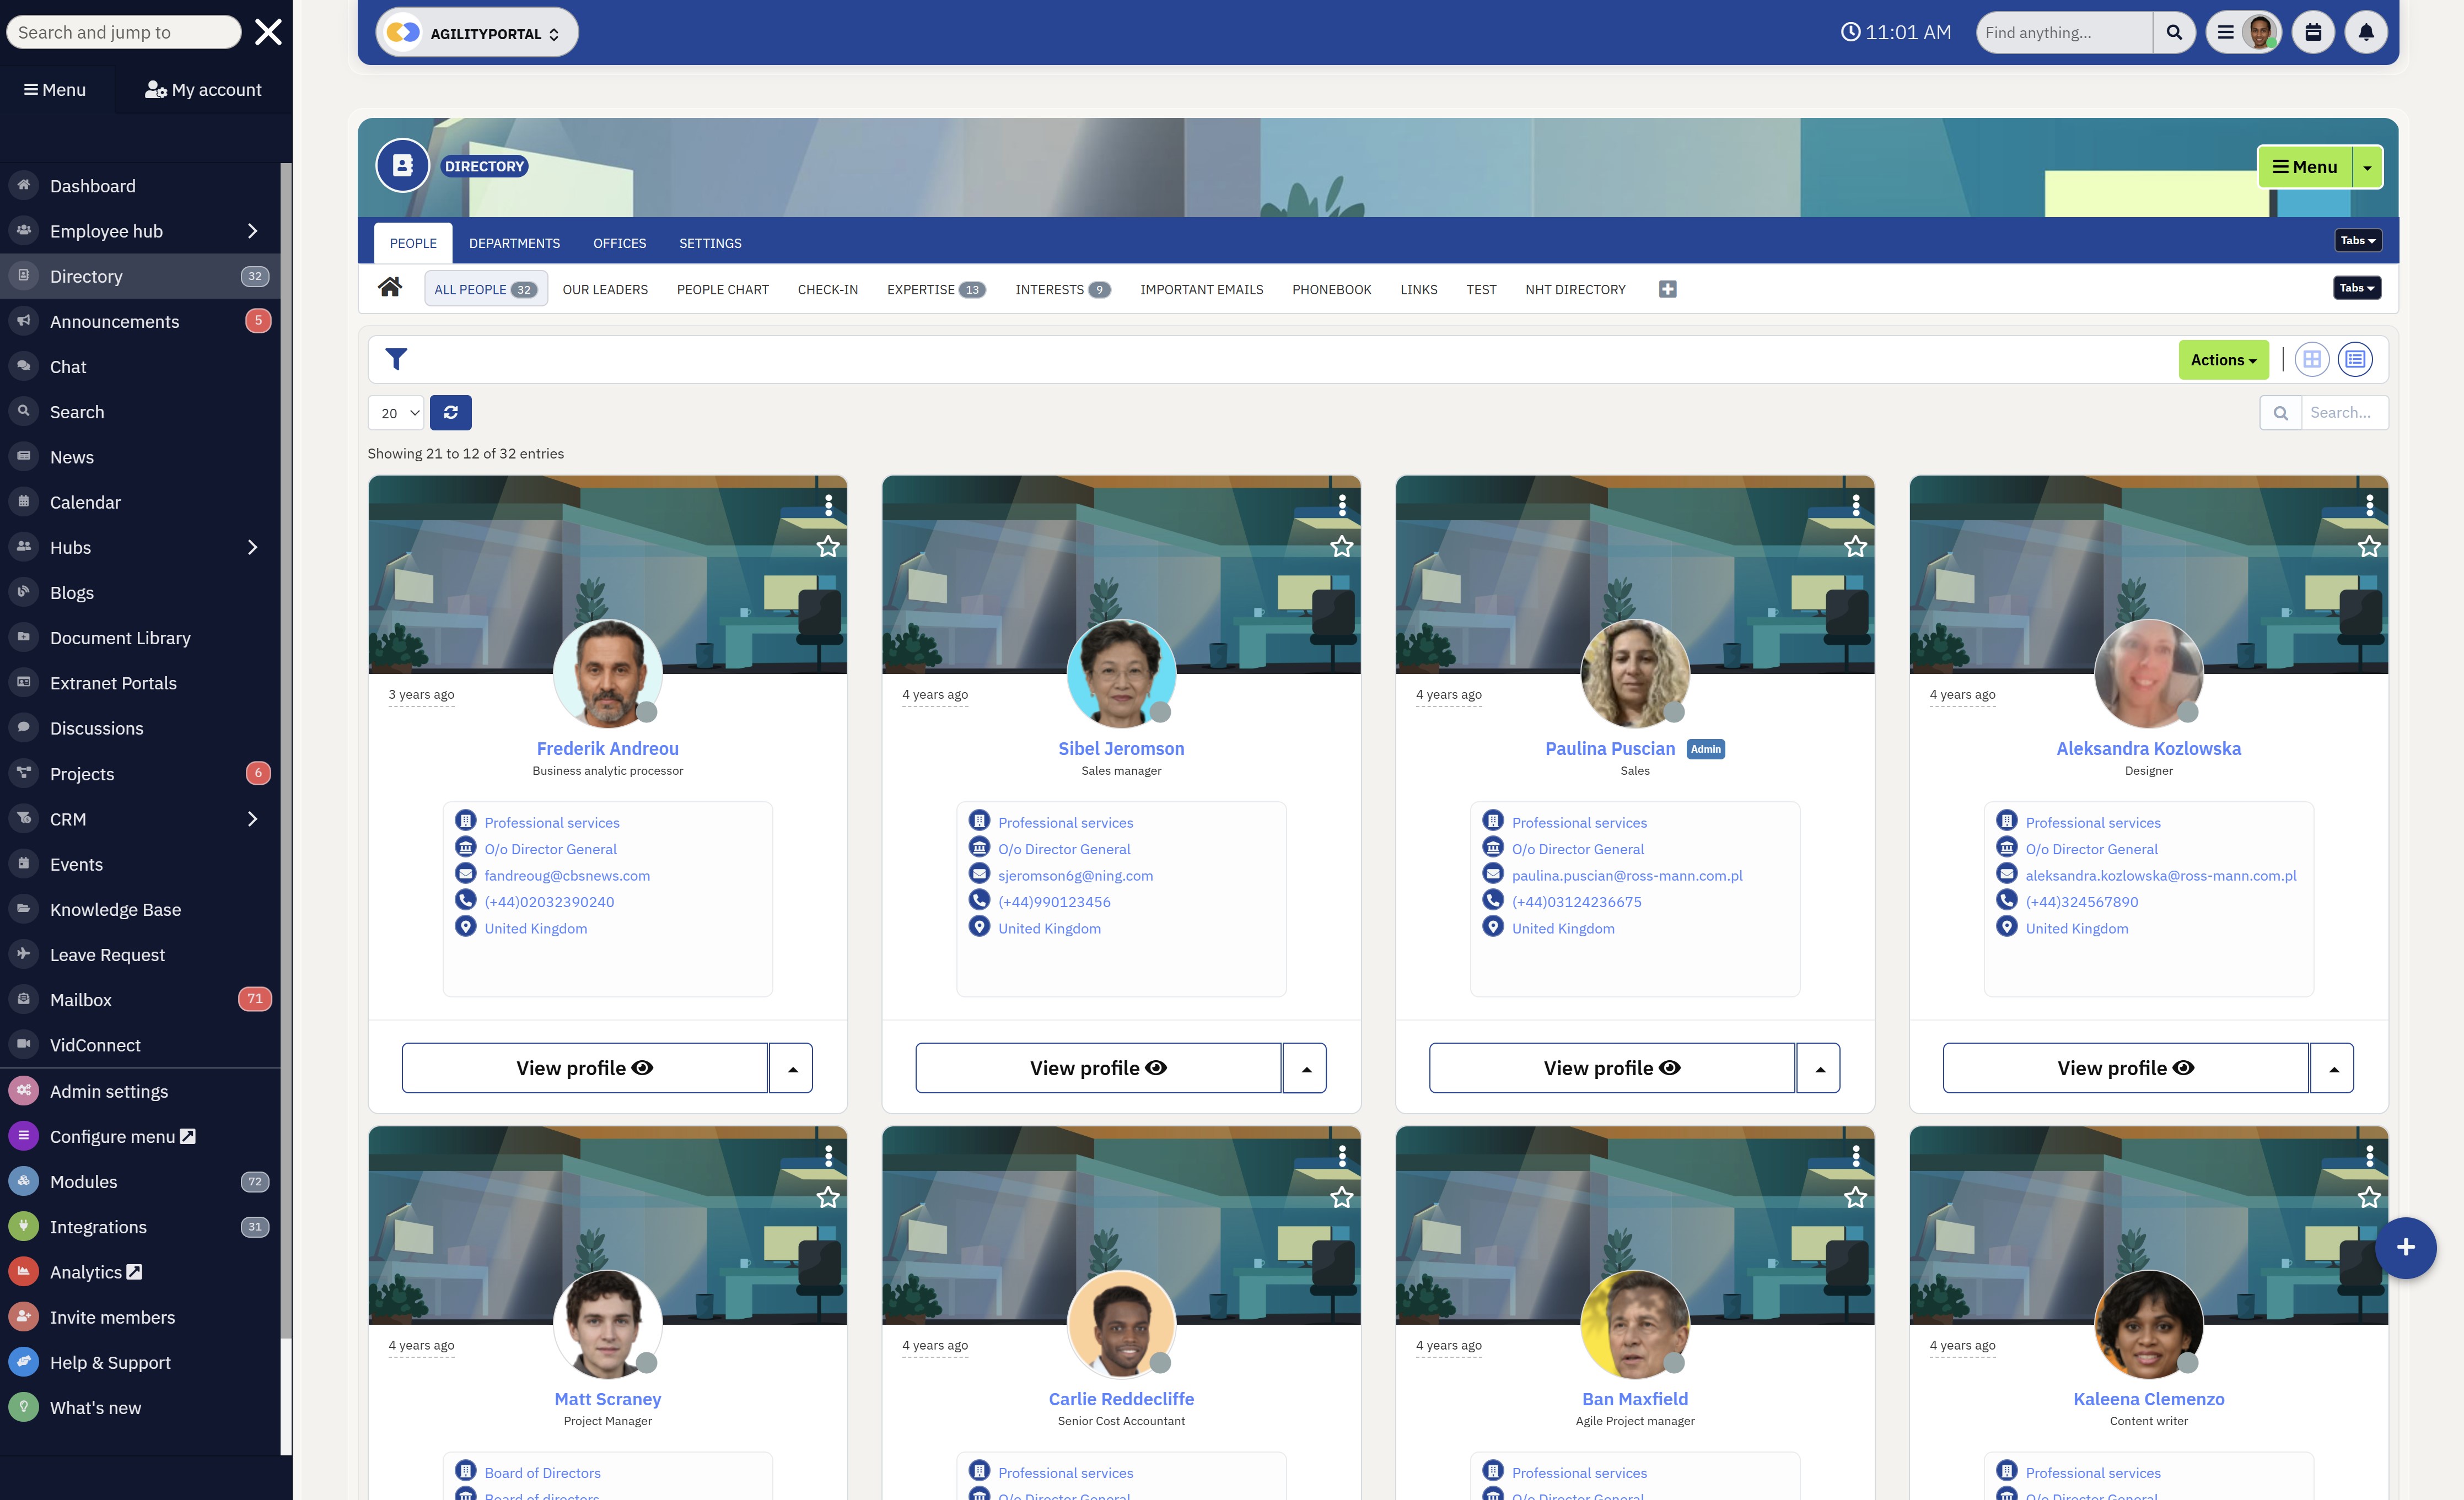
Task: Close the sidebar with the X icon
Action: [268, 32]
